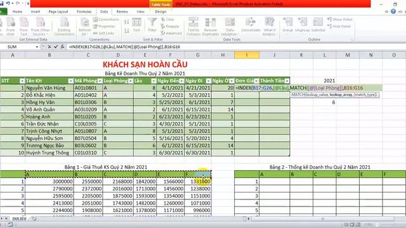Screen dimensions: 406x228
Task: Click Hide Detail in Outline group
Action: pos(339,27)
